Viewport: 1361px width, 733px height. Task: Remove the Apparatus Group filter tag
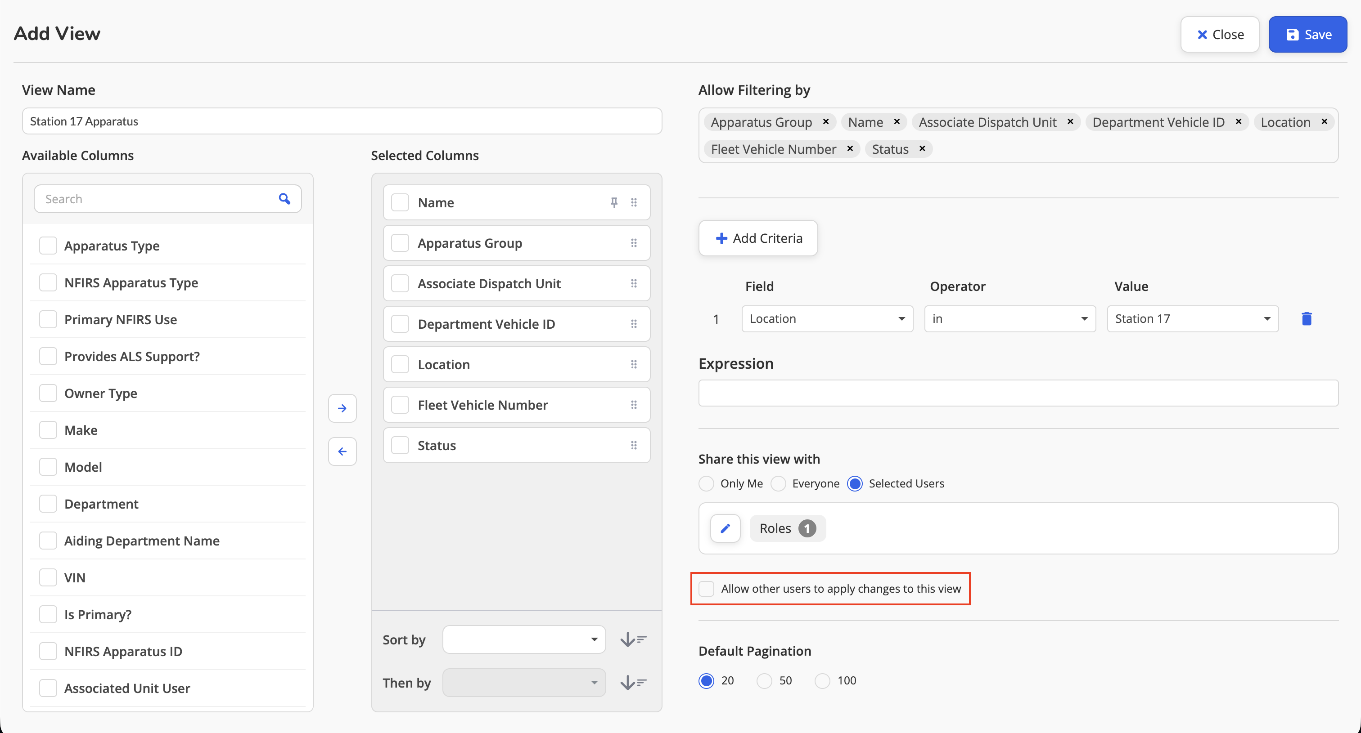point(826,122)
